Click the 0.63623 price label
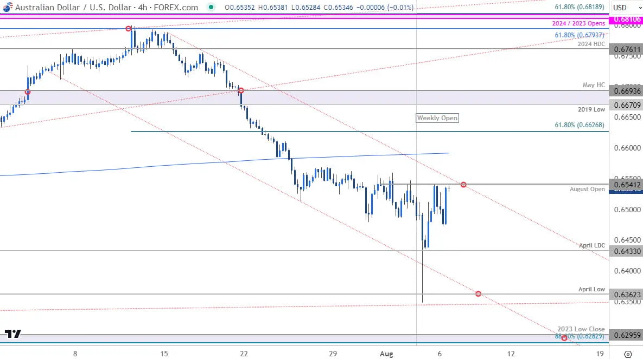The width and height of the screenshot is (643, 359). coord(626,295)
